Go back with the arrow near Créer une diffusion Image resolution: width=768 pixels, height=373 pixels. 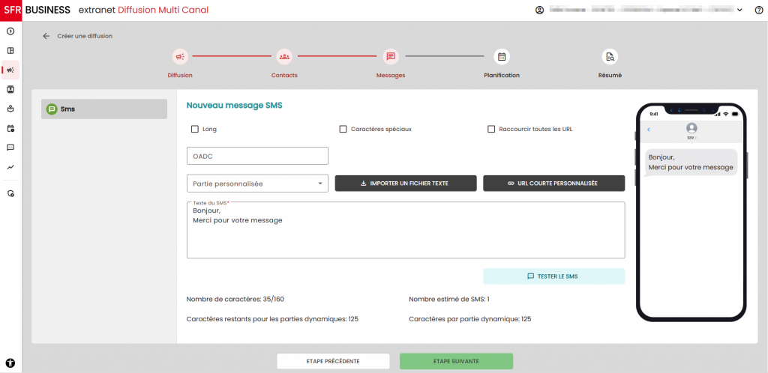(x=46, y=36)
